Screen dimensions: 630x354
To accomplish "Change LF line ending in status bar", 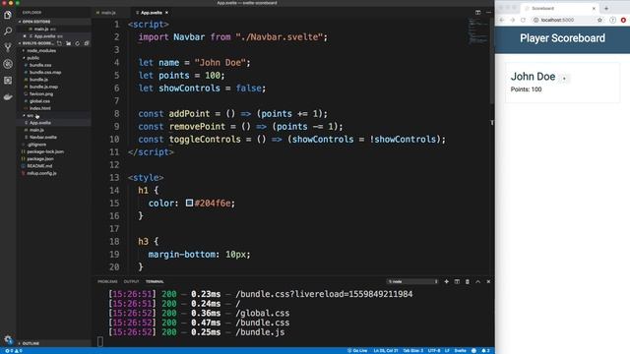I will [447, 351].
